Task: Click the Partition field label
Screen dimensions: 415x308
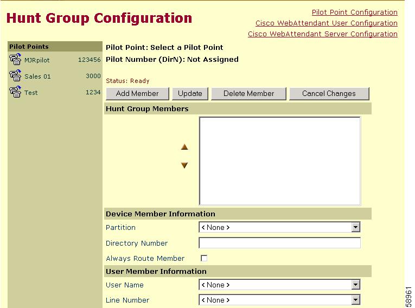Action: point(120,228)
